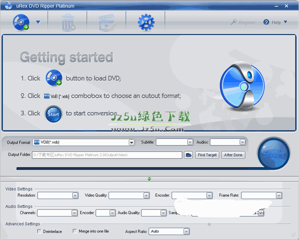Open the Load DVD dropdown arrow
The image size is (299, 240).
38,22
